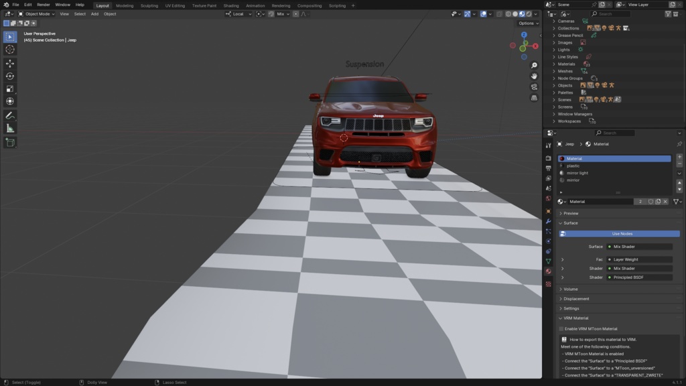Screen dimensions: 686x386
Task: Add a material slot with plus
Action: pyautogui.click(x=679, y=157)
